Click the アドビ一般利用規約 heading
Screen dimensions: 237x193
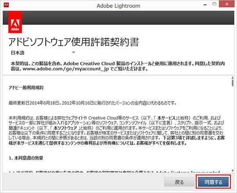coord(26,87)
